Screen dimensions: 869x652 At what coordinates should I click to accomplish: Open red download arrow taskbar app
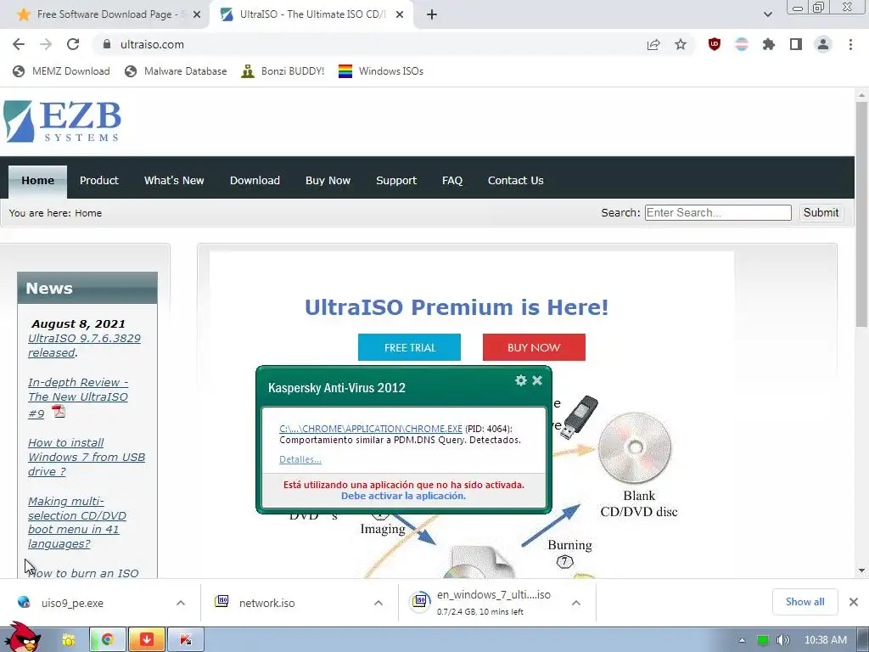coord(147,640)
